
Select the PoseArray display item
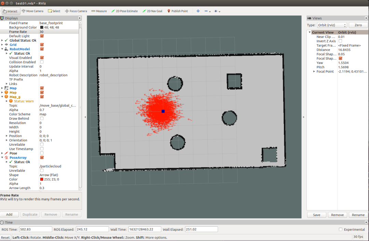point(18,158)
